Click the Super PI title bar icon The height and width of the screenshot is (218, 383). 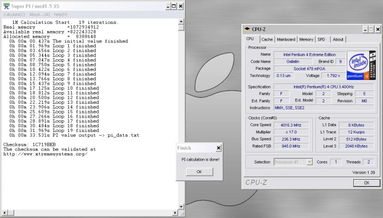6,6
